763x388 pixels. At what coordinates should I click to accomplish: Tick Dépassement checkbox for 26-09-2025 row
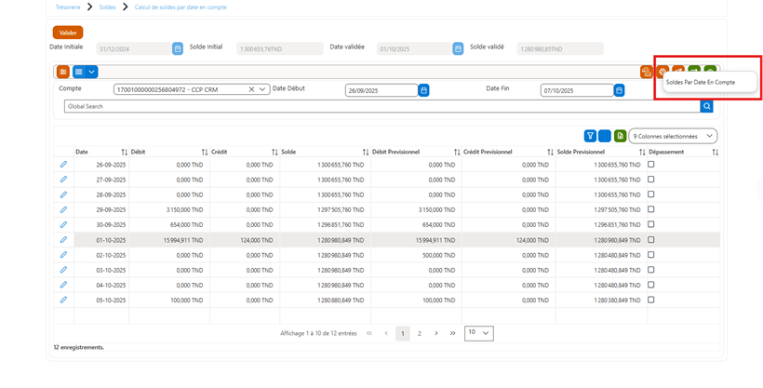click(651, 165)
